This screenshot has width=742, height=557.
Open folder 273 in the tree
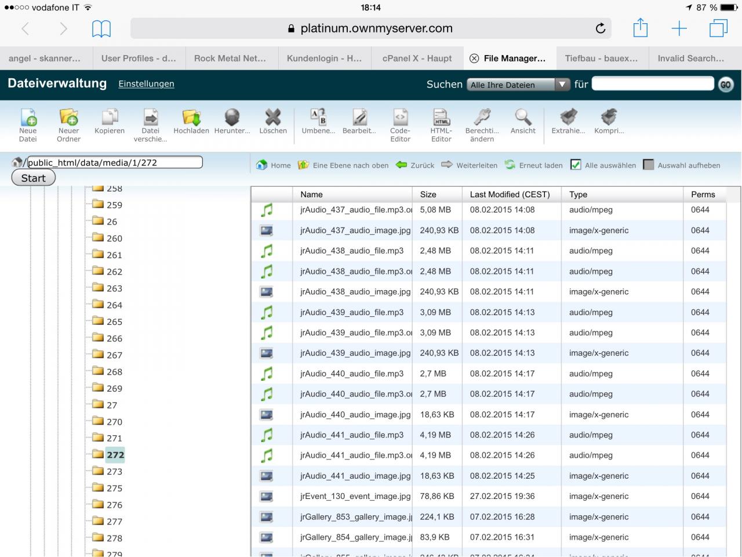point(107,472)
